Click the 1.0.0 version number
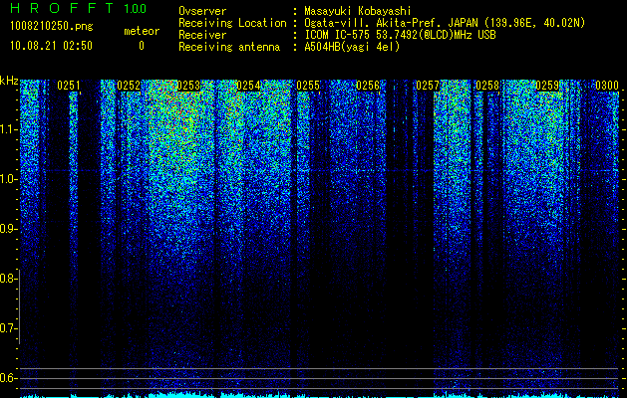The width and height of the screenshot is (627, 398). click(135, 8)
